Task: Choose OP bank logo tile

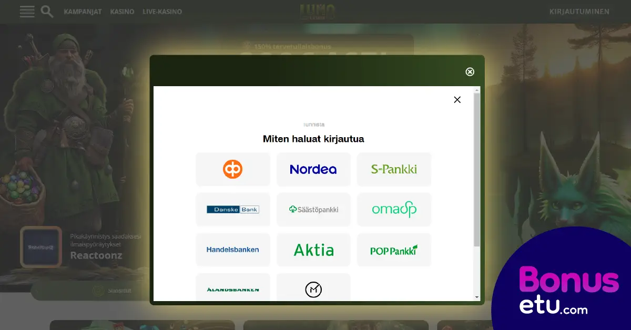Action: click(x=233, y=169)
